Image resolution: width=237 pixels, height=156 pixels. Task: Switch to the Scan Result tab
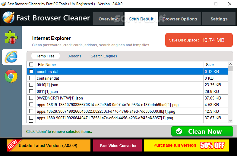[141, 19]
